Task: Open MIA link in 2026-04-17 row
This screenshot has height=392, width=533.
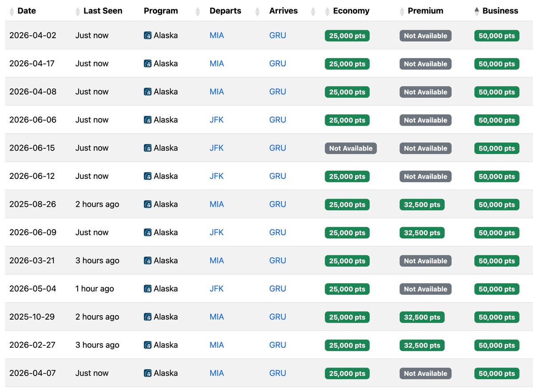Action: 217,63
